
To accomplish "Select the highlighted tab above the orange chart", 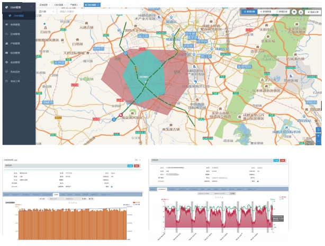I will click(56, 195).
